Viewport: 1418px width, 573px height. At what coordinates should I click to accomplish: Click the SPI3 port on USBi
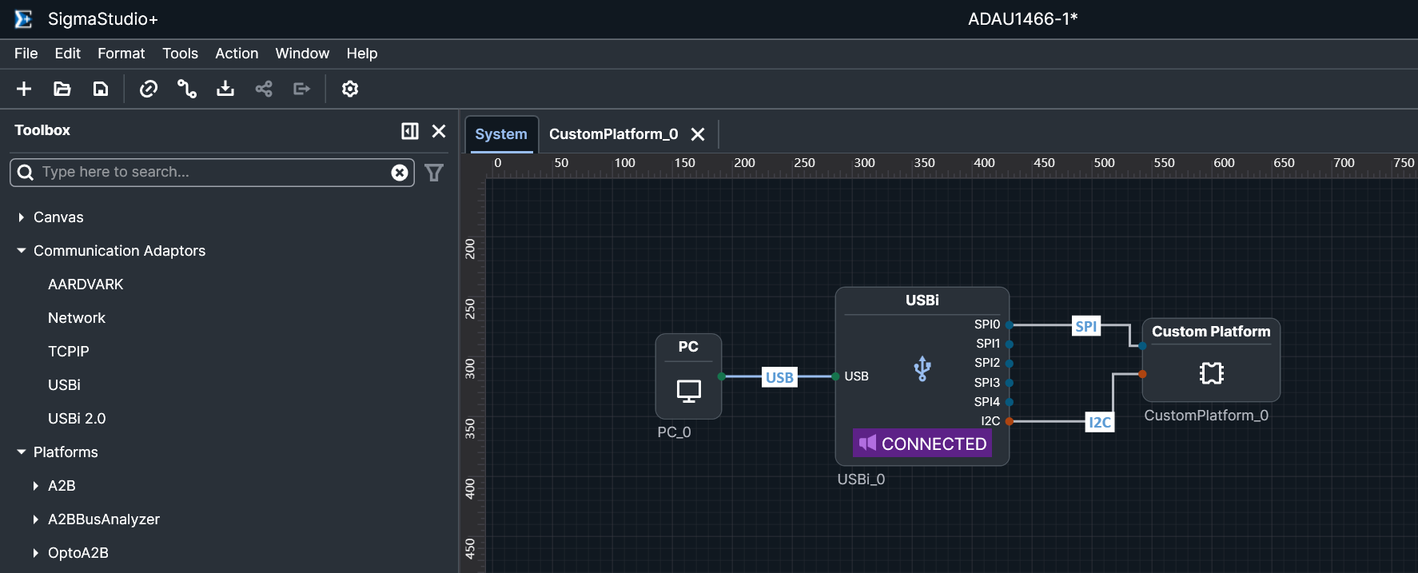[1010, 383]
